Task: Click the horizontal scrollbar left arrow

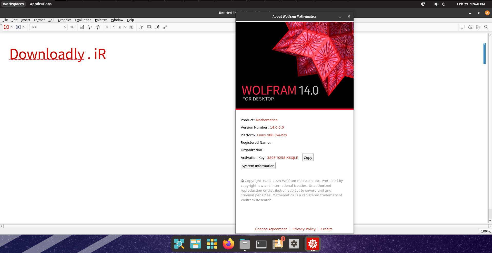Action: tap(2, 226)
